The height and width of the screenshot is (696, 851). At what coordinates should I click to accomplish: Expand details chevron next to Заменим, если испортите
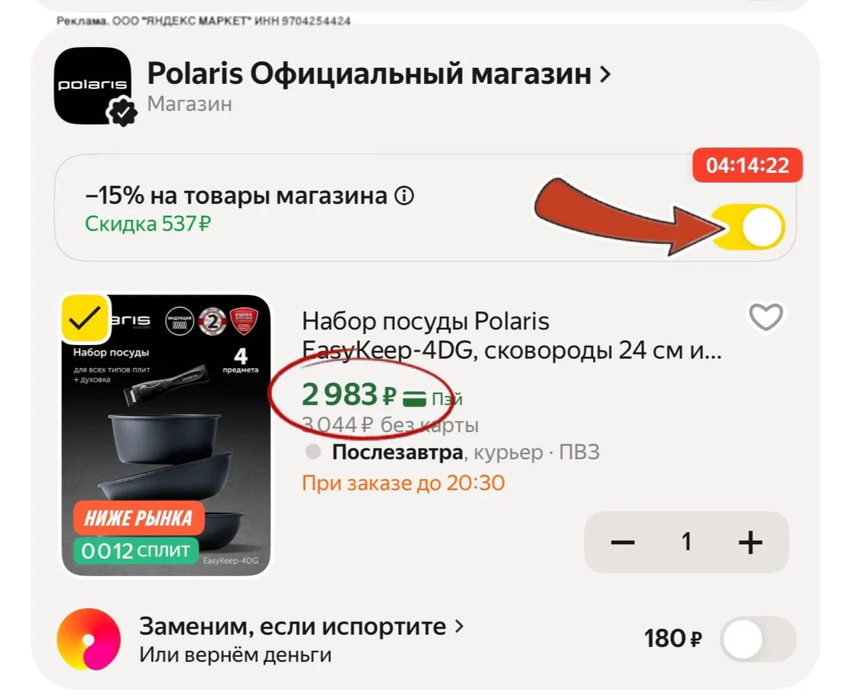click(459, 626)
